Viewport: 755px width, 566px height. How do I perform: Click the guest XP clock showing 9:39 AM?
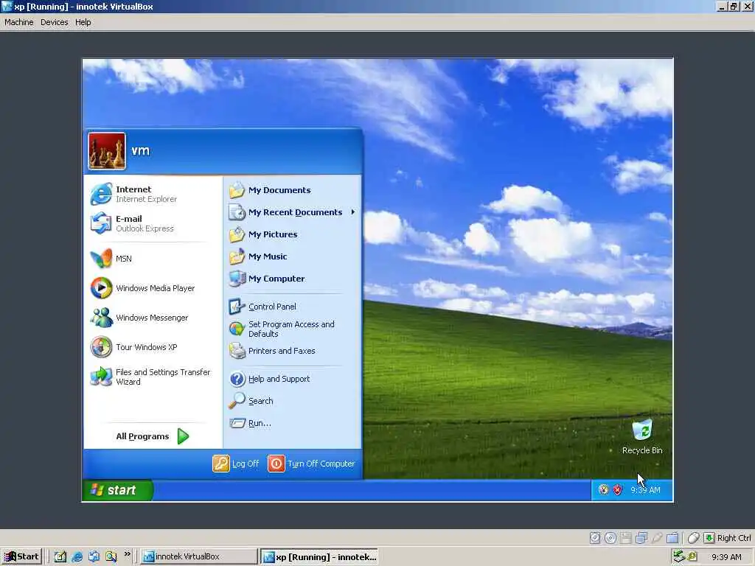(x=646, y=490)
